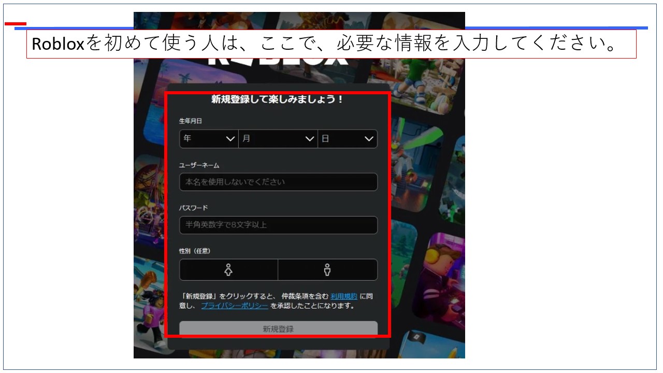Click the slide caption starting with Robloxを初めて使う人は
This screenshot has height=373, width=663.
tap(331, 44)
